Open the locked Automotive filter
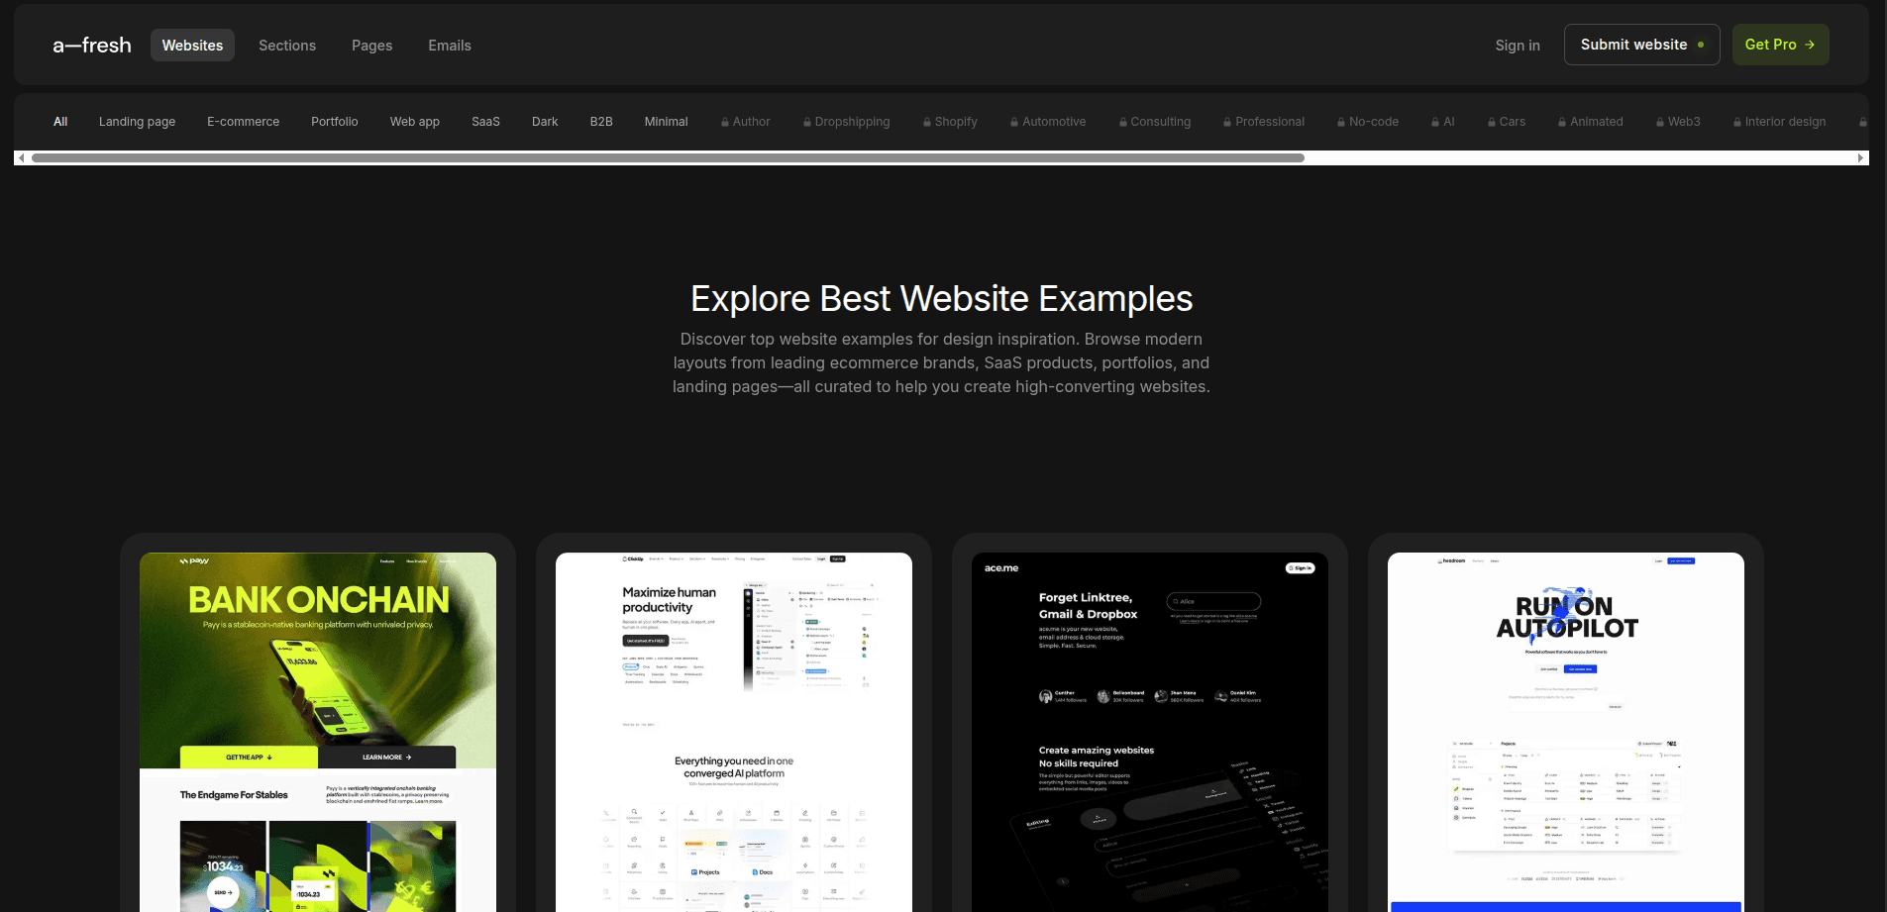 point(1048,122)
